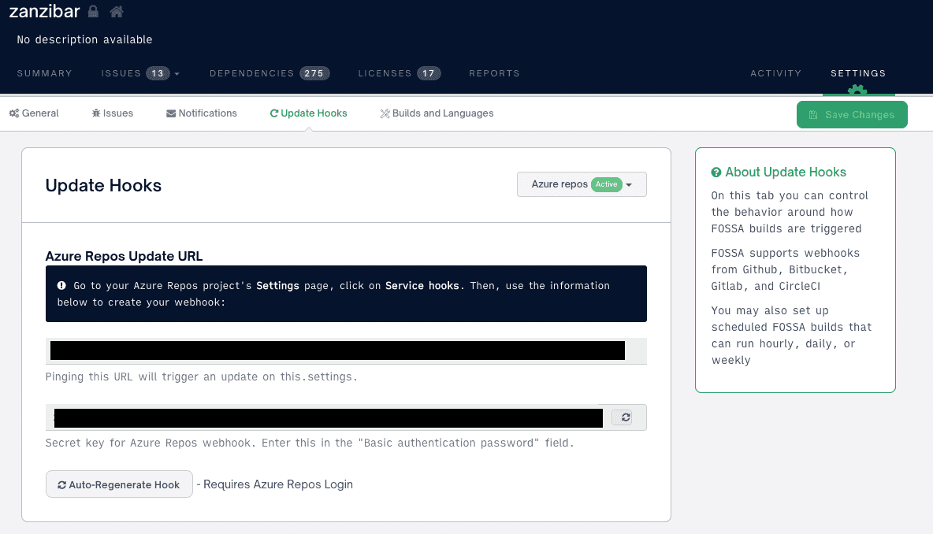Open the Issues tab with 13 badge
Image resolution: width=933 pixels, height=534 pixels.
tap(135, 73)
